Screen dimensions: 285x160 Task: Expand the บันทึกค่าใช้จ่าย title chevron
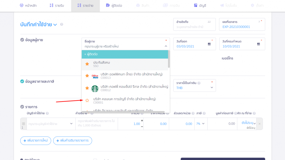55,25
